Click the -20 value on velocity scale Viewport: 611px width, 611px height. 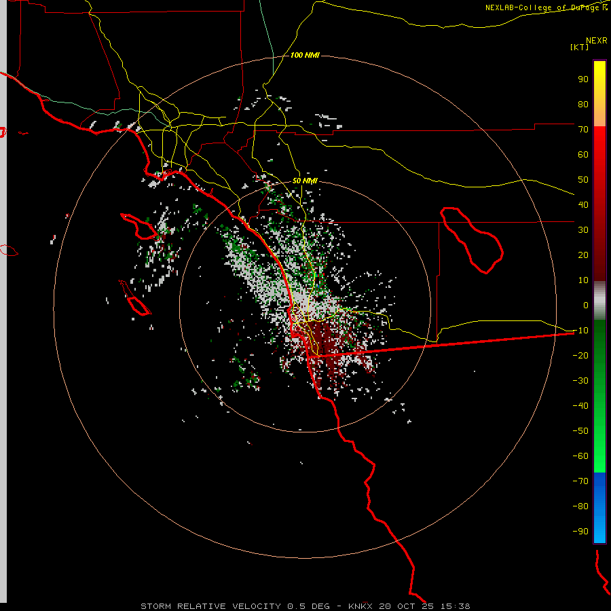click(x=580, y=356)
